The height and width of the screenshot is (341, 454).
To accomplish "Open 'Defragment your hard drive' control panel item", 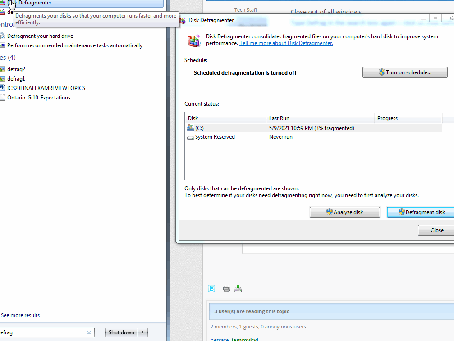I will 40,36.
